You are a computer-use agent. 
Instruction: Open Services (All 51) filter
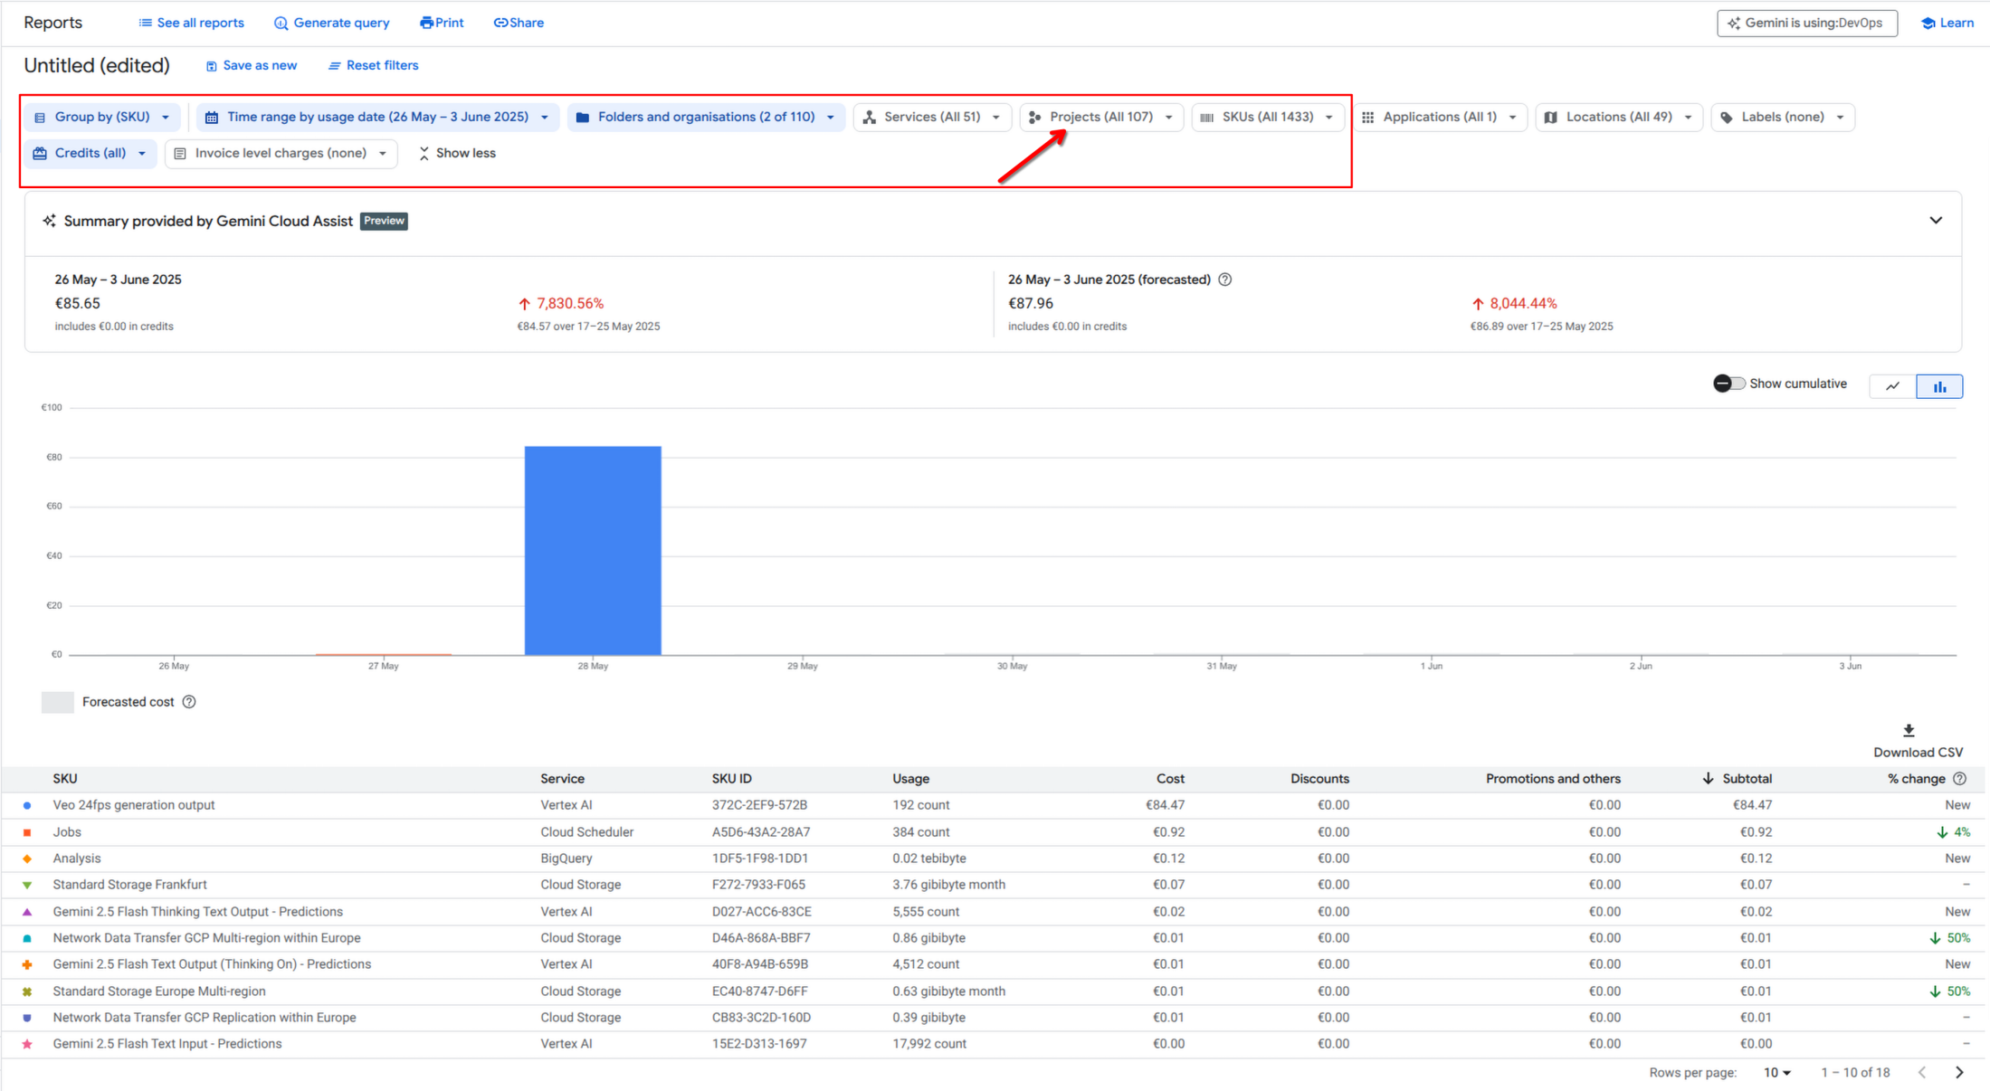click(x=932, y=117)
